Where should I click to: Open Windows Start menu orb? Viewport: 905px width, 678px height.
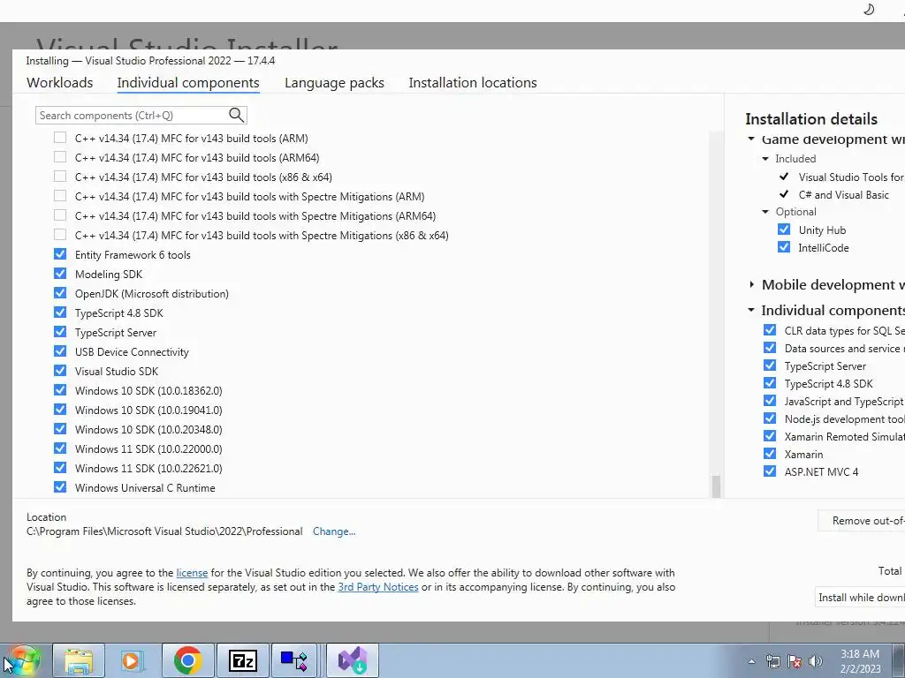23,660
